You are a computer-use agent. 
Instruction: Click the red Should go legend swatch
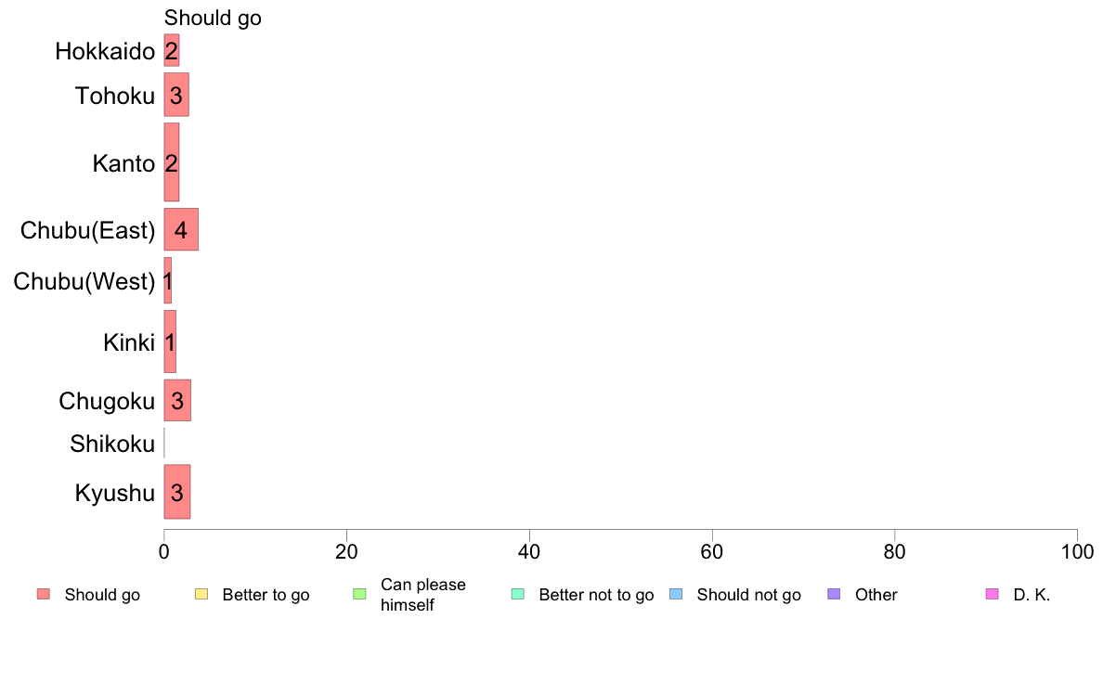pos(44,594)
